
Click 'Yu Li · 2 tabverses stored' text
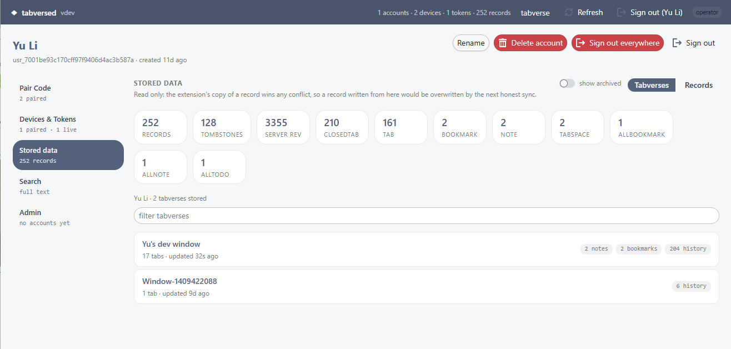point(170,198)
